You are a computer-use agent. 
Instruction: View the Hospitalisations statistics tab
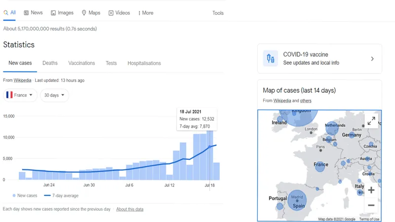[x=144, y=63]
